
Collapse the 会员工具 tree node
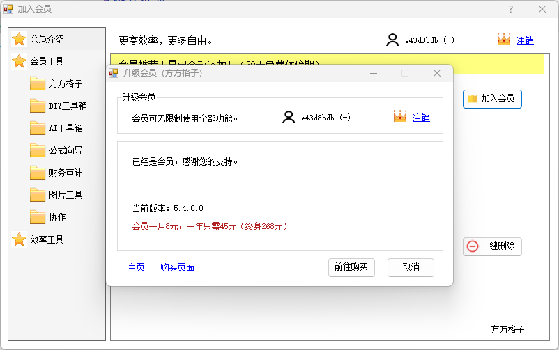(x=47, y=61)
